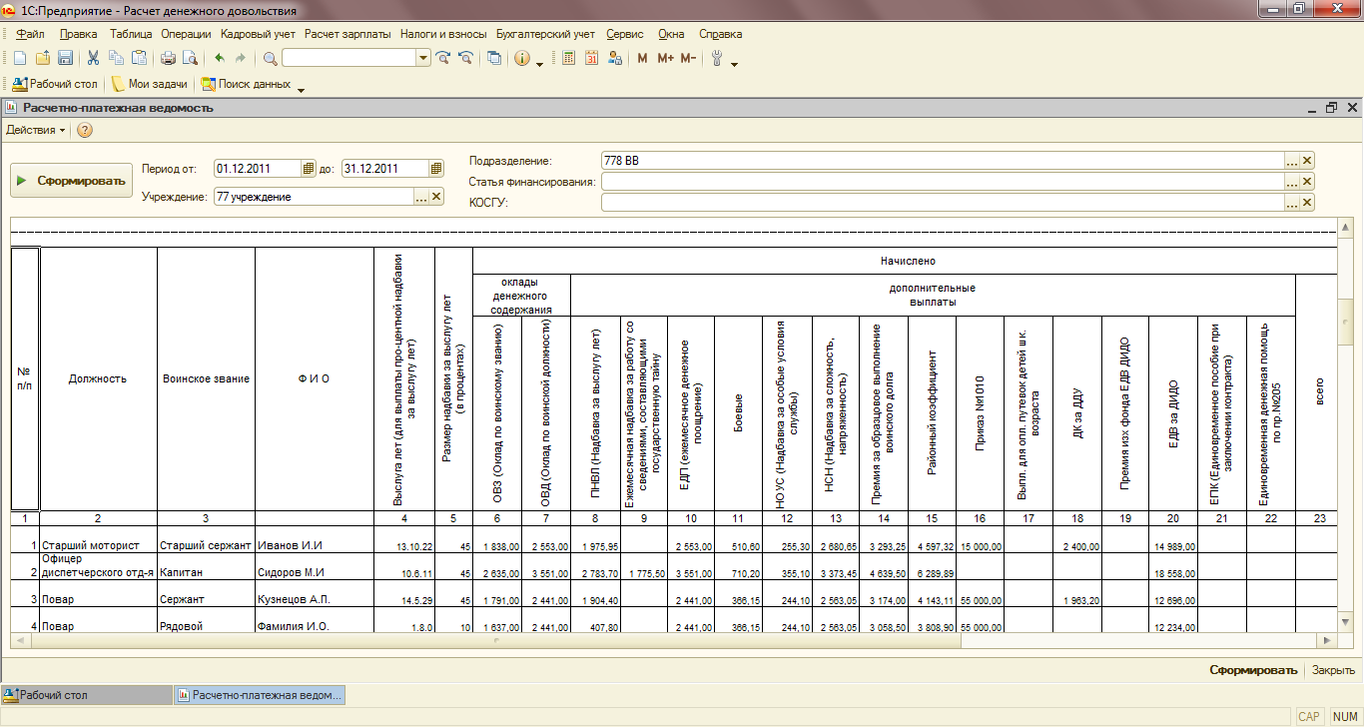Save using the floppy disk icon

point(65,59)
